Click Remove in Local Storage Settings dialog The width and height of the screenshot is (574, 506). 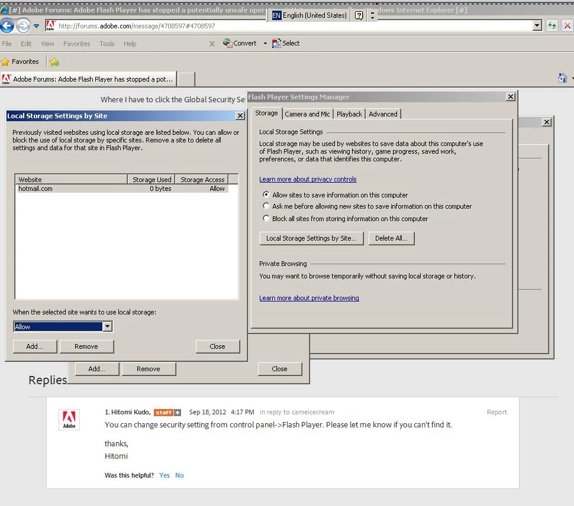86,346
